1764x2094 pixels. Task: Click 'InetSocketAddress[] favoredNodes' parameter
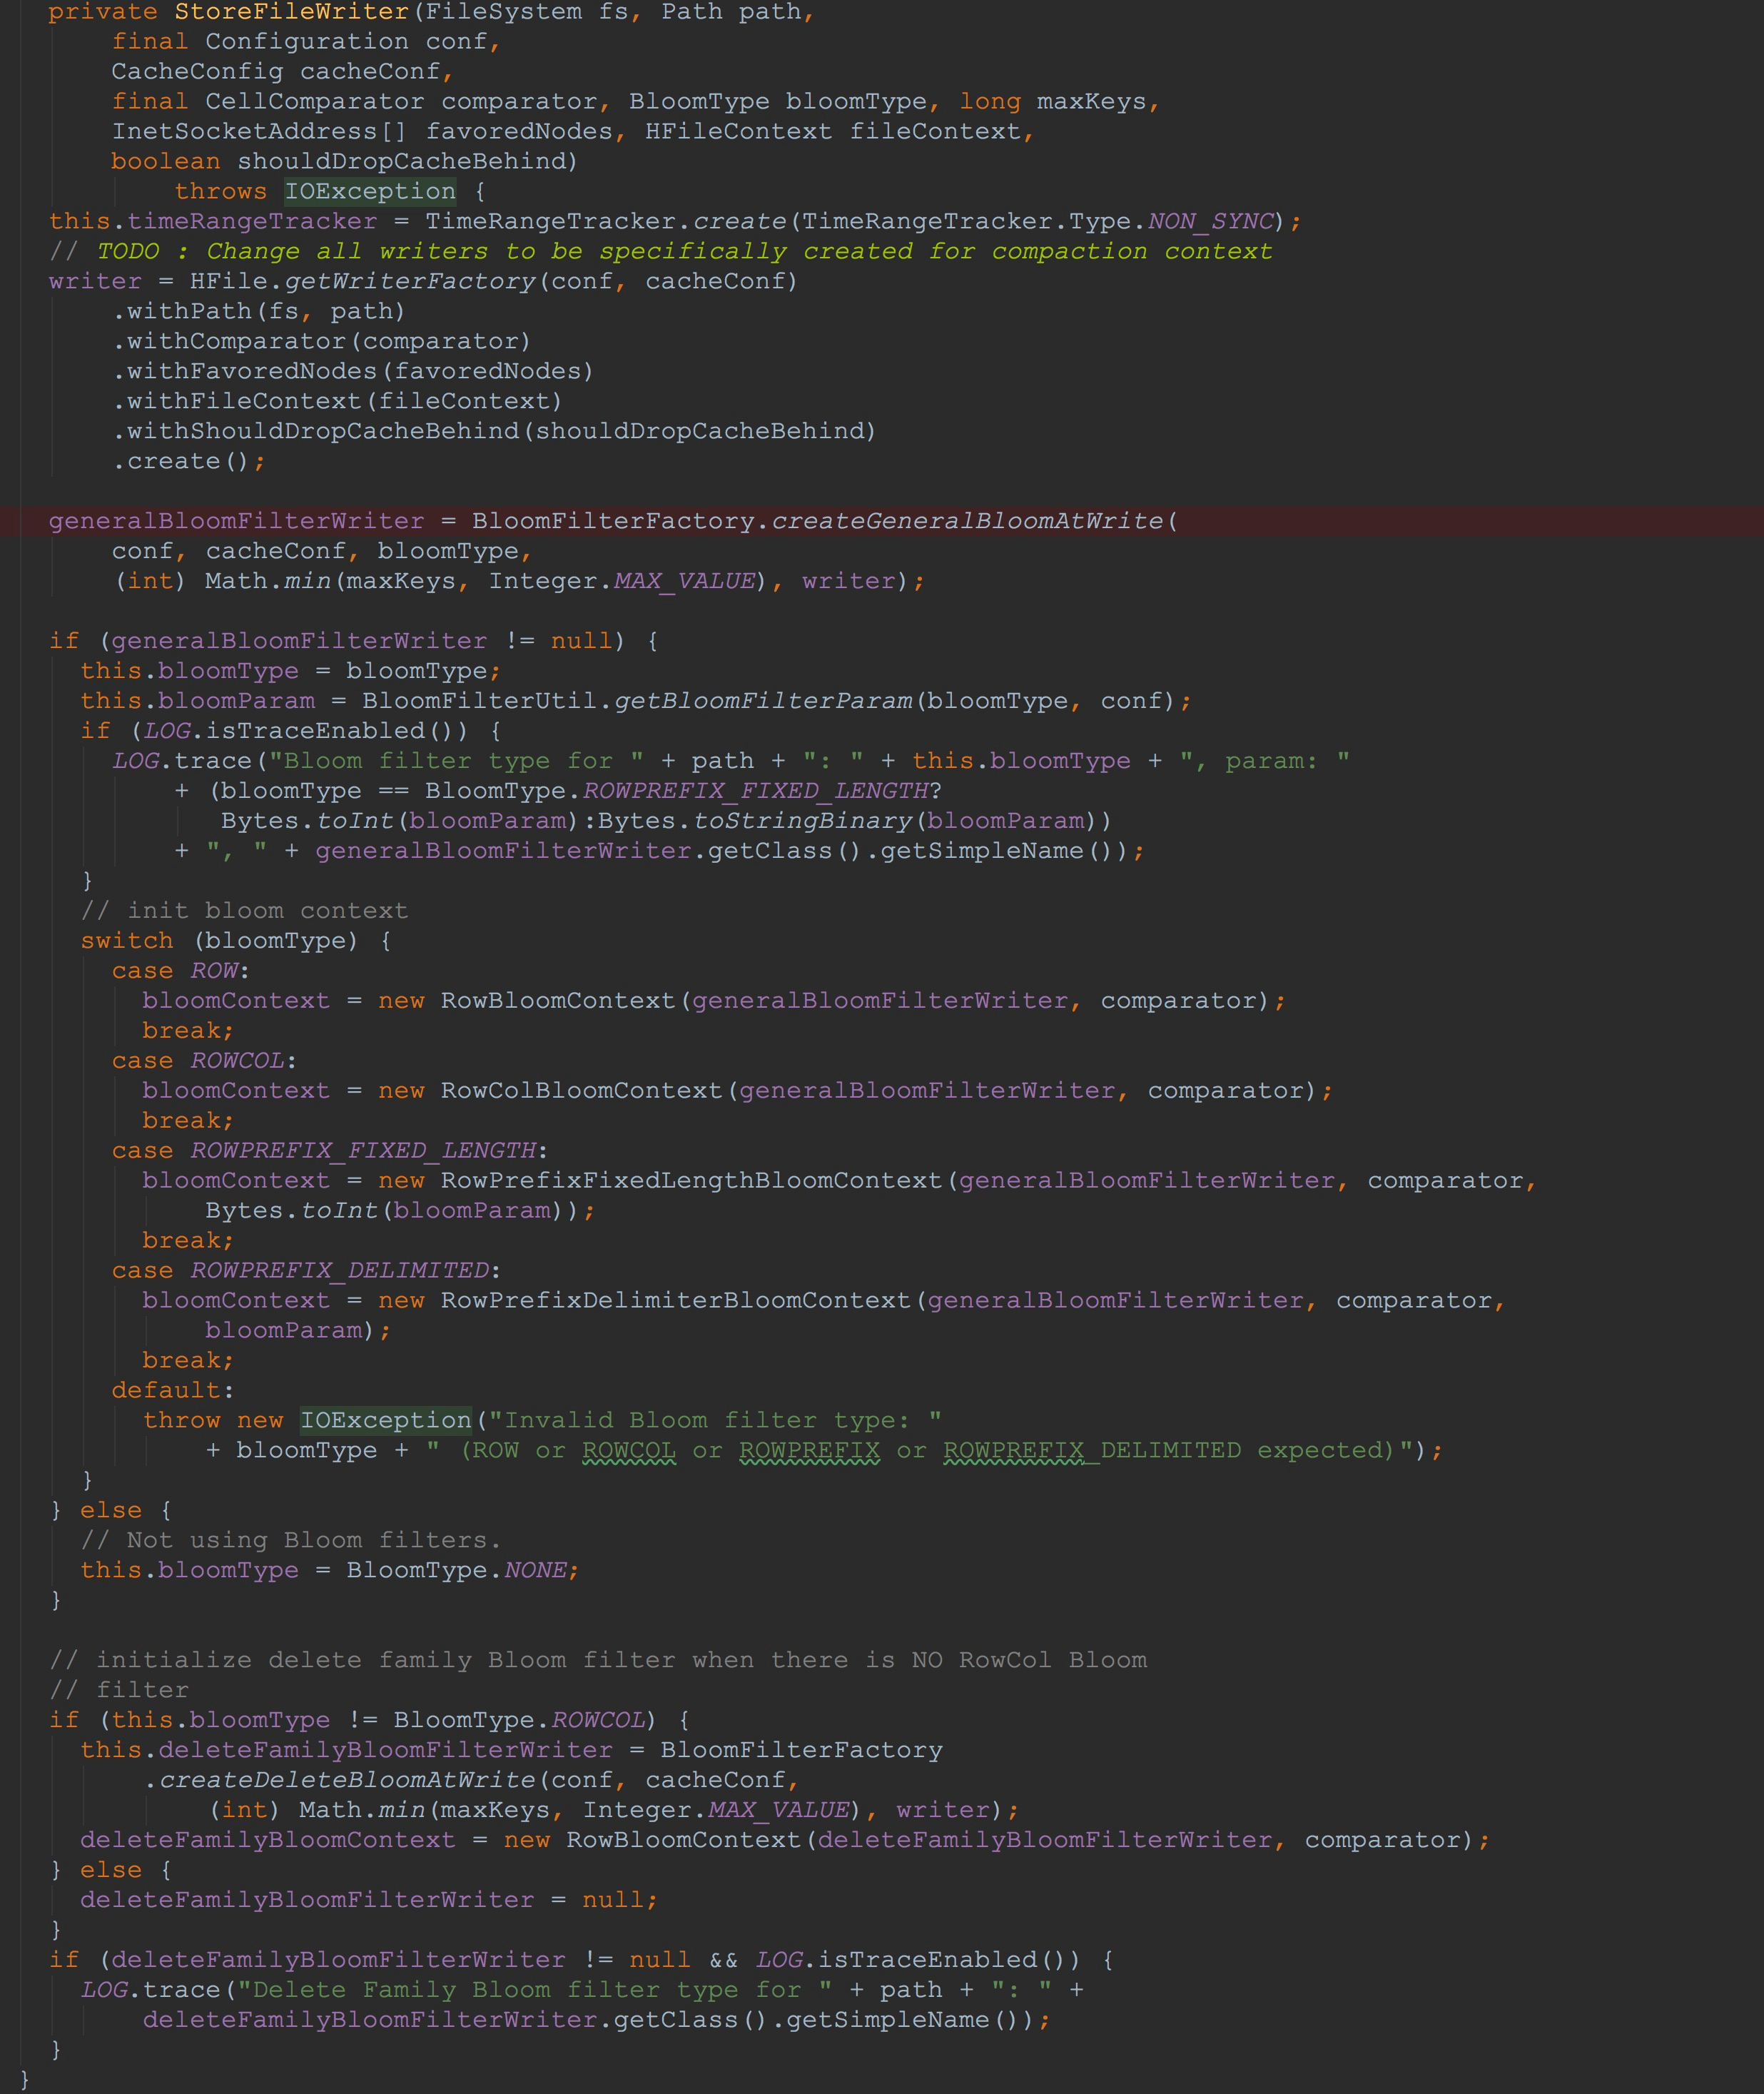[x=362, y=131]
